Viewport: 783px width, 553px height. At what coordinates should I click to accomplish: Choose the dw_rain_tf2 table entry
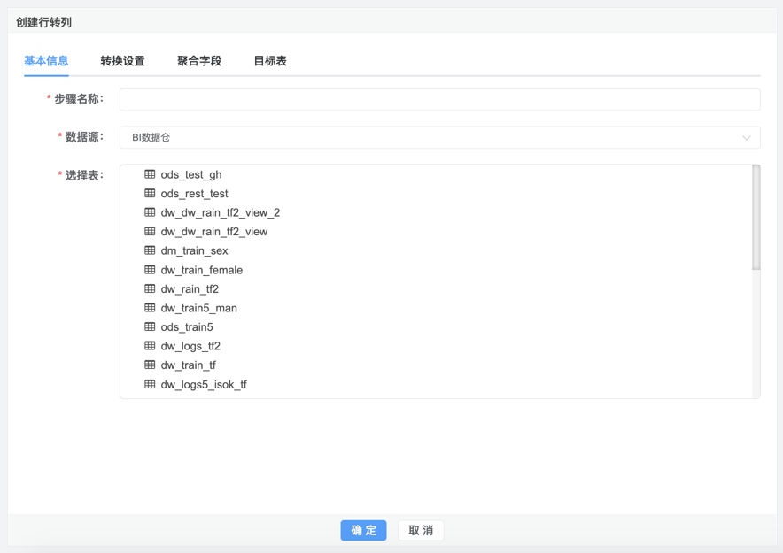coord(190,289)
